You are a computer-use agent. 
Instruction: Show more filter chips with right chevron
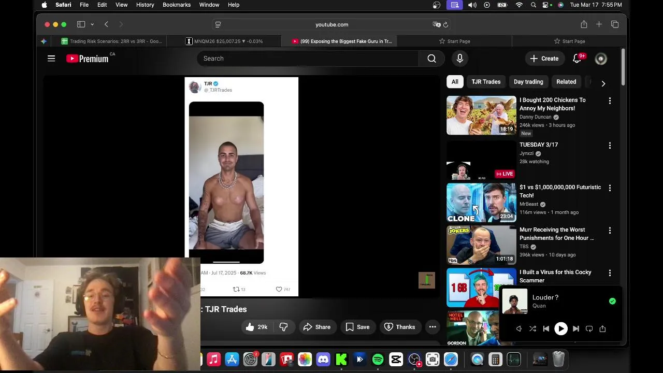[x=603, y=83]
